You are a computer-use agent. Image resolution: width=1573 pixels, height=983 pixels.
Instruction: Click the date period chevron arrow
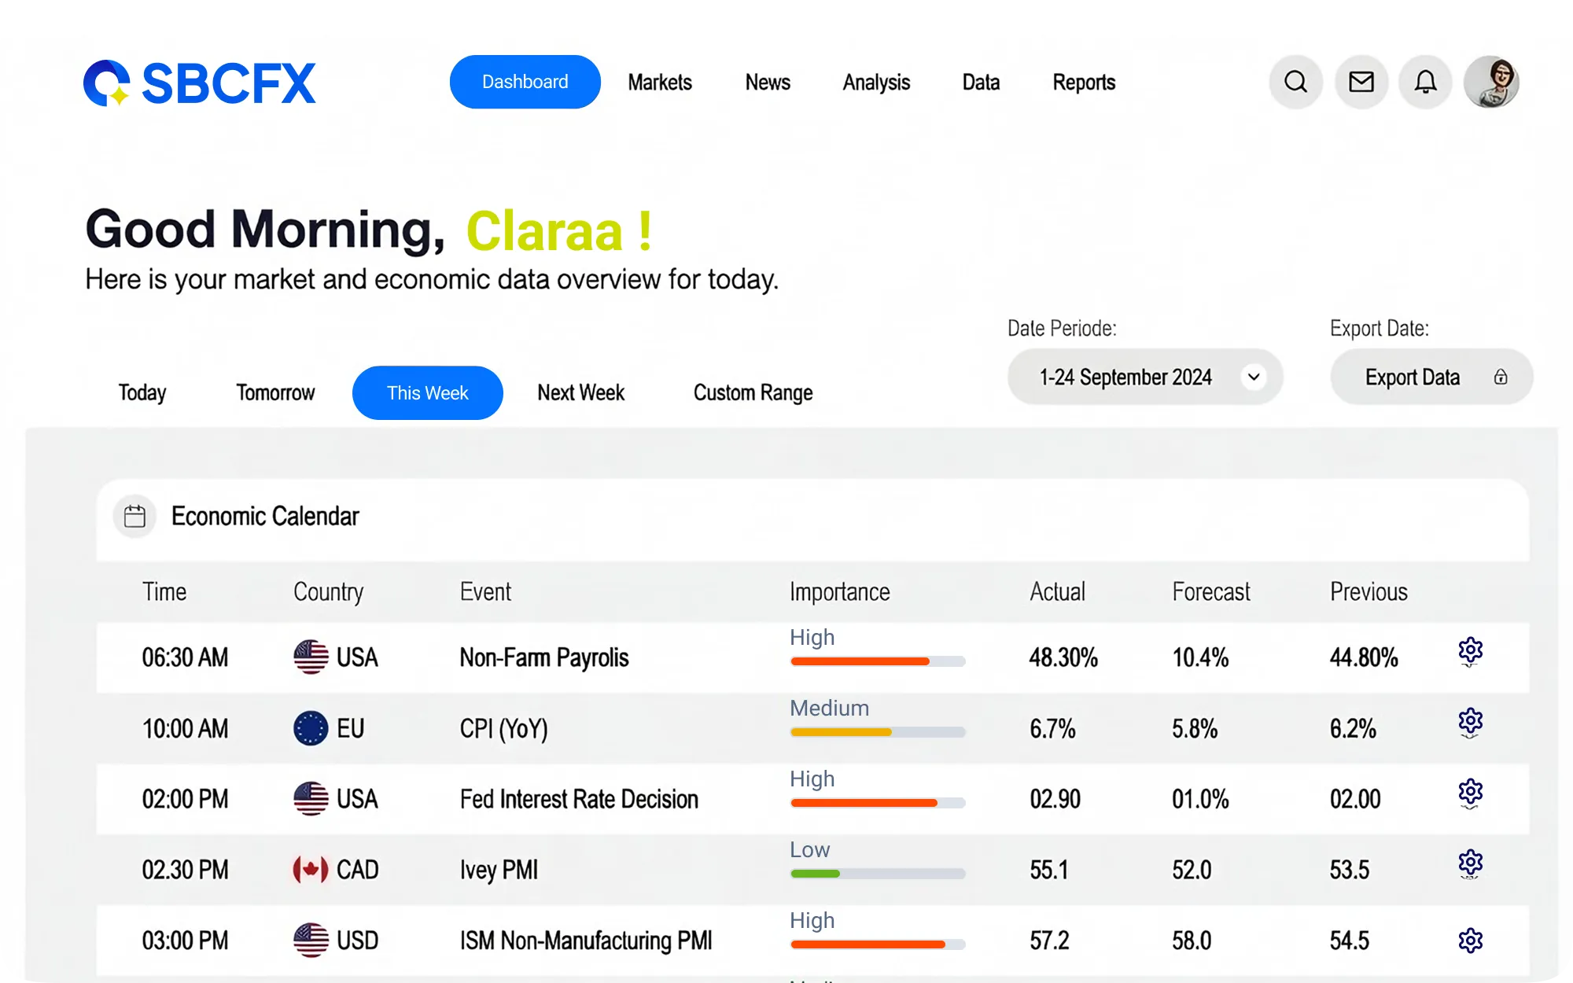pos(1254,377)
